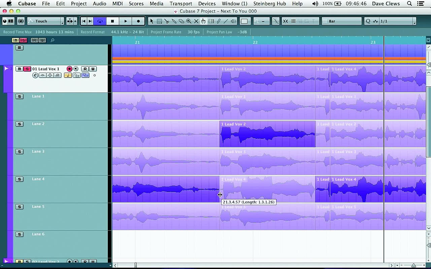431x269 pixels.
Task: Toggle Solo on 01 Lead Vox 1
Action: point(27,69)
